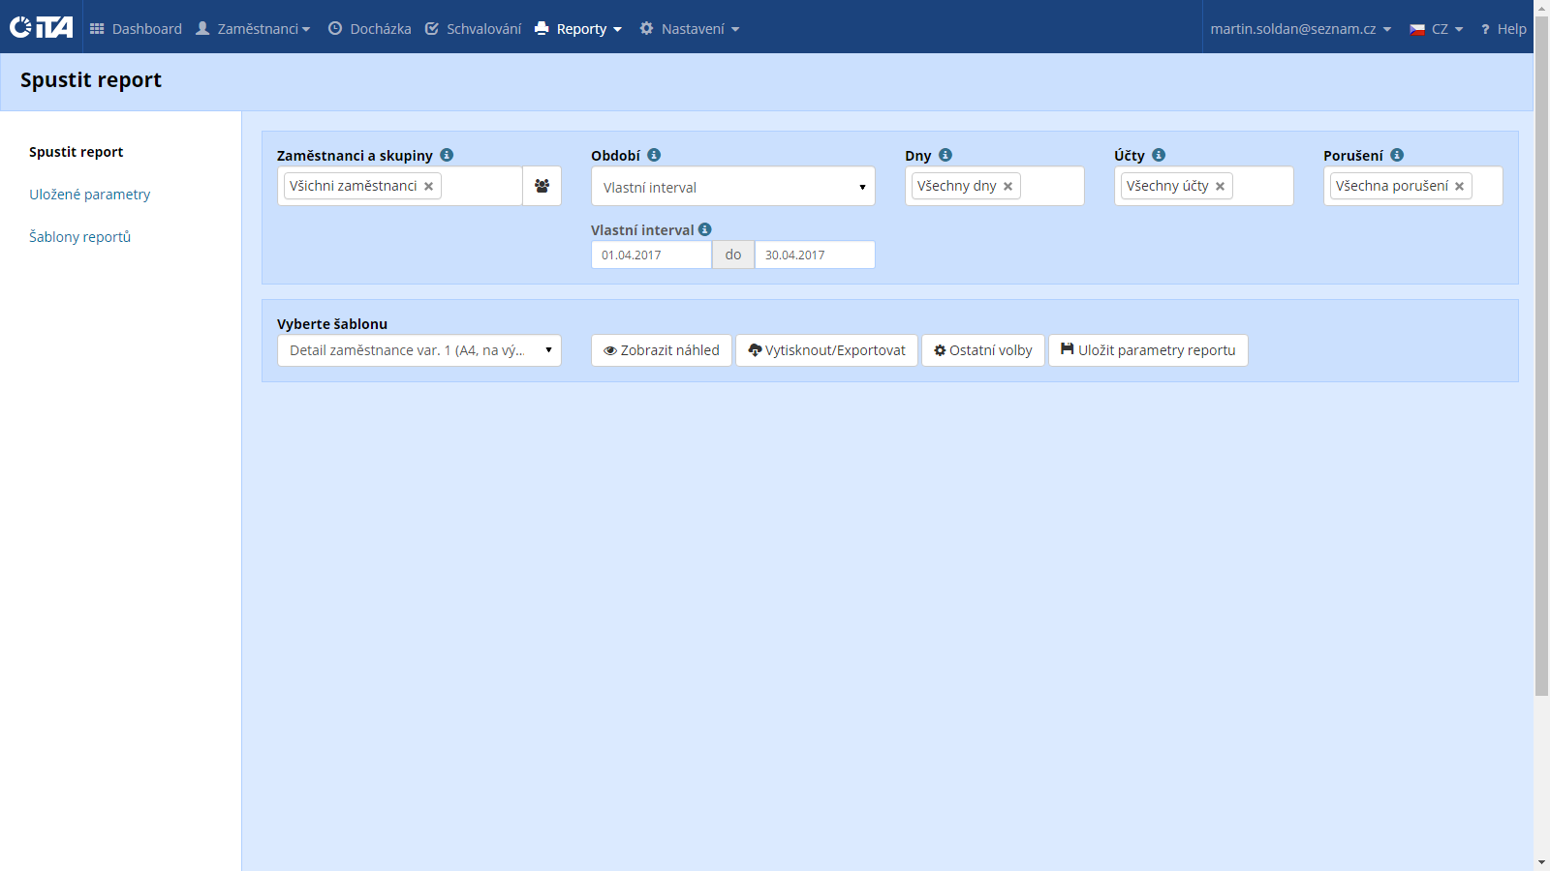Click info icon next to Účty
The image size is (1550, 871).
coord(1159,155)
